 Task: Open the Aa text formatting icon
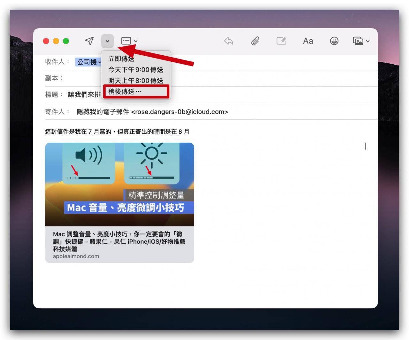point(308,41)
